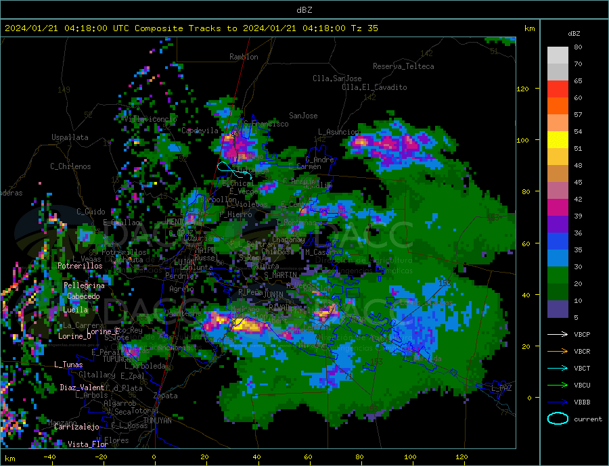Click the white VBCP arrow in legend

tap(558, 334)
